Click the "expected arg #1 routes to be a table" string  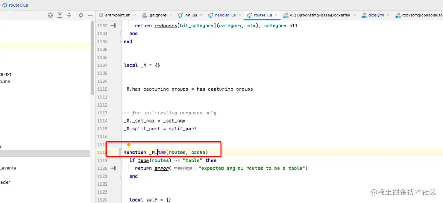251,168
